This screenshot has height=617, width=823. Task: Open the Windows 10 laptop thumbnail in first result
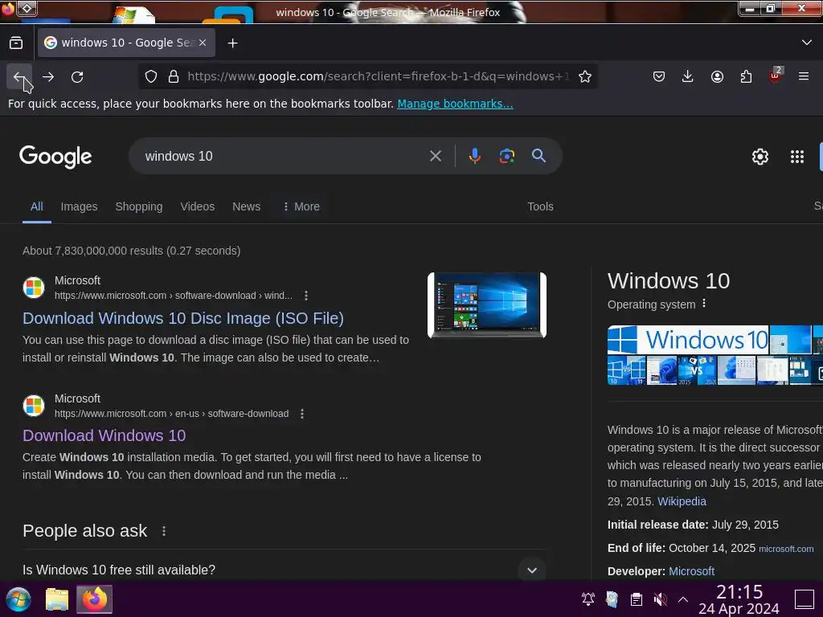[x=486, y=305]
